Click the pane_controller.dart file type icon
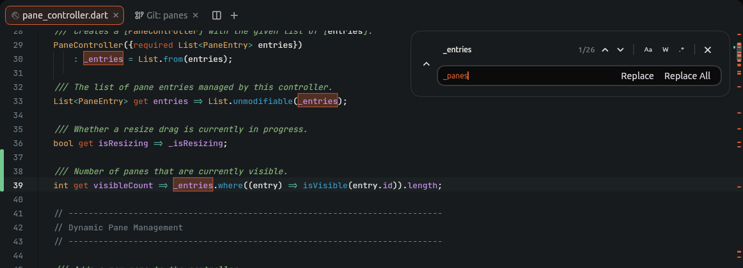Image resolution: width=743 pixels, height=268 pixels. [x=15, y=15]
